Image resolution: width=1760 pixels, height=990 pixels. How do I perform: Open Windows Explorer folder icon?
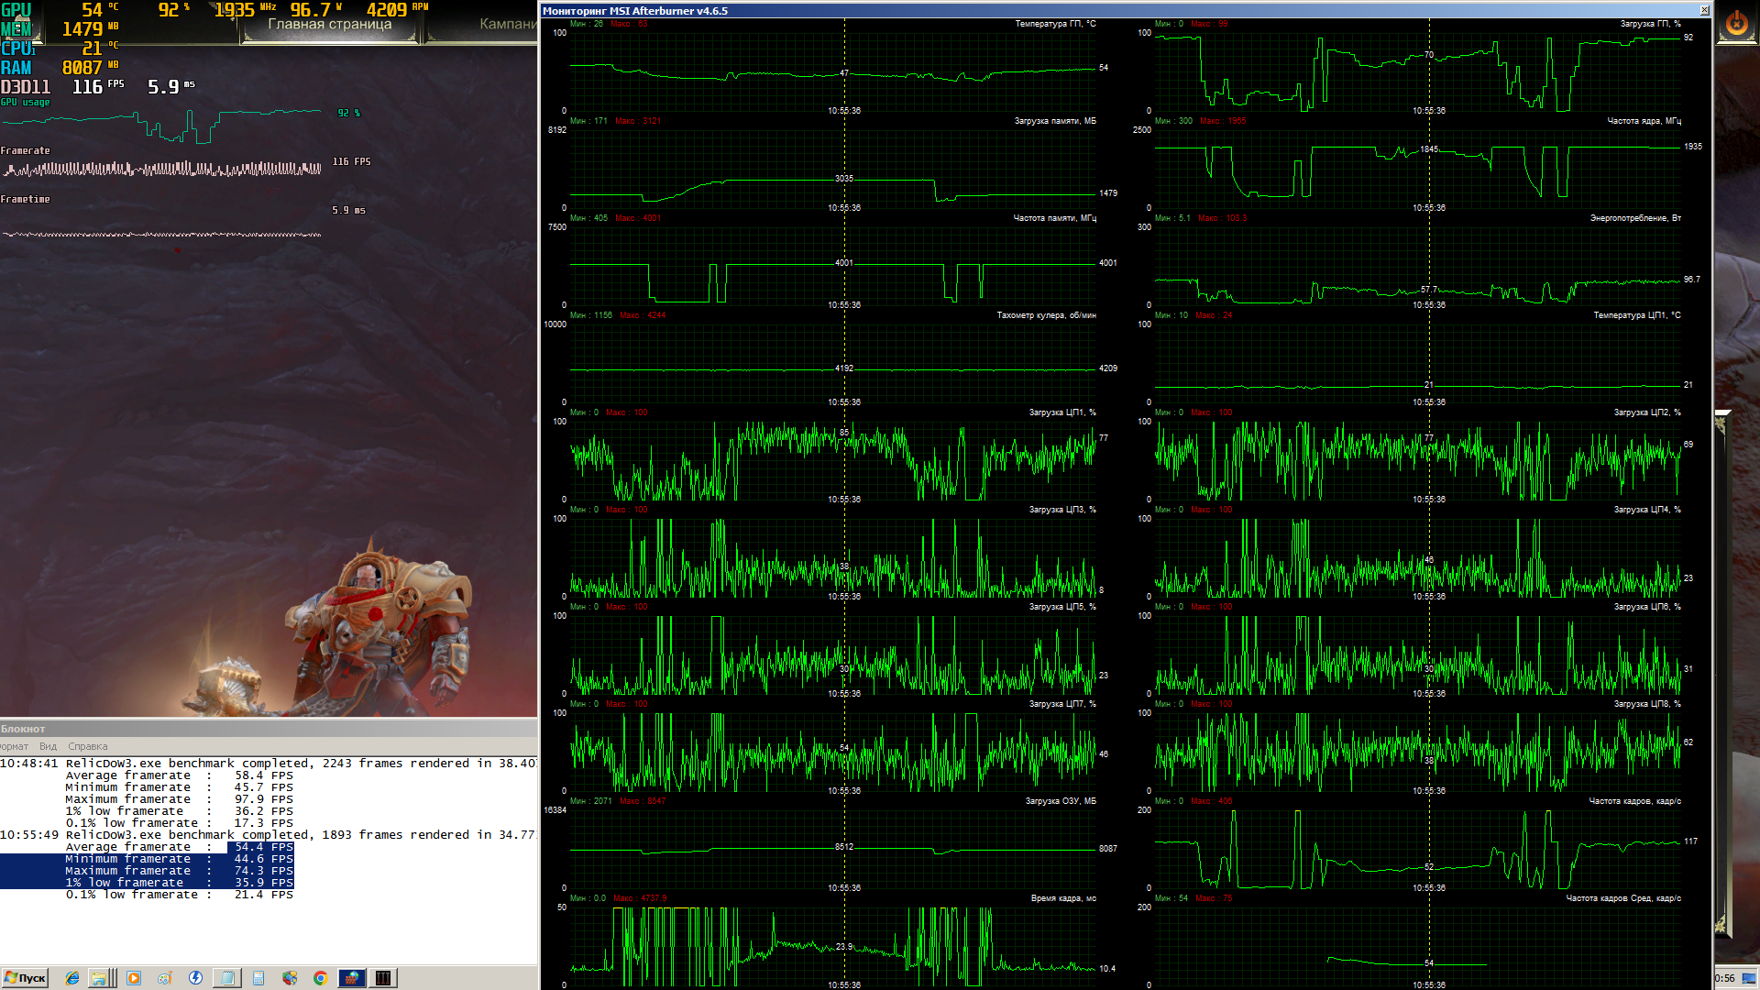(101, 978)
